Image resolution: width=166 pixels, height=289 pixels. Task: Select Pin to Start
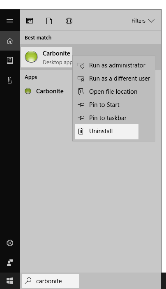click(114, 105)
